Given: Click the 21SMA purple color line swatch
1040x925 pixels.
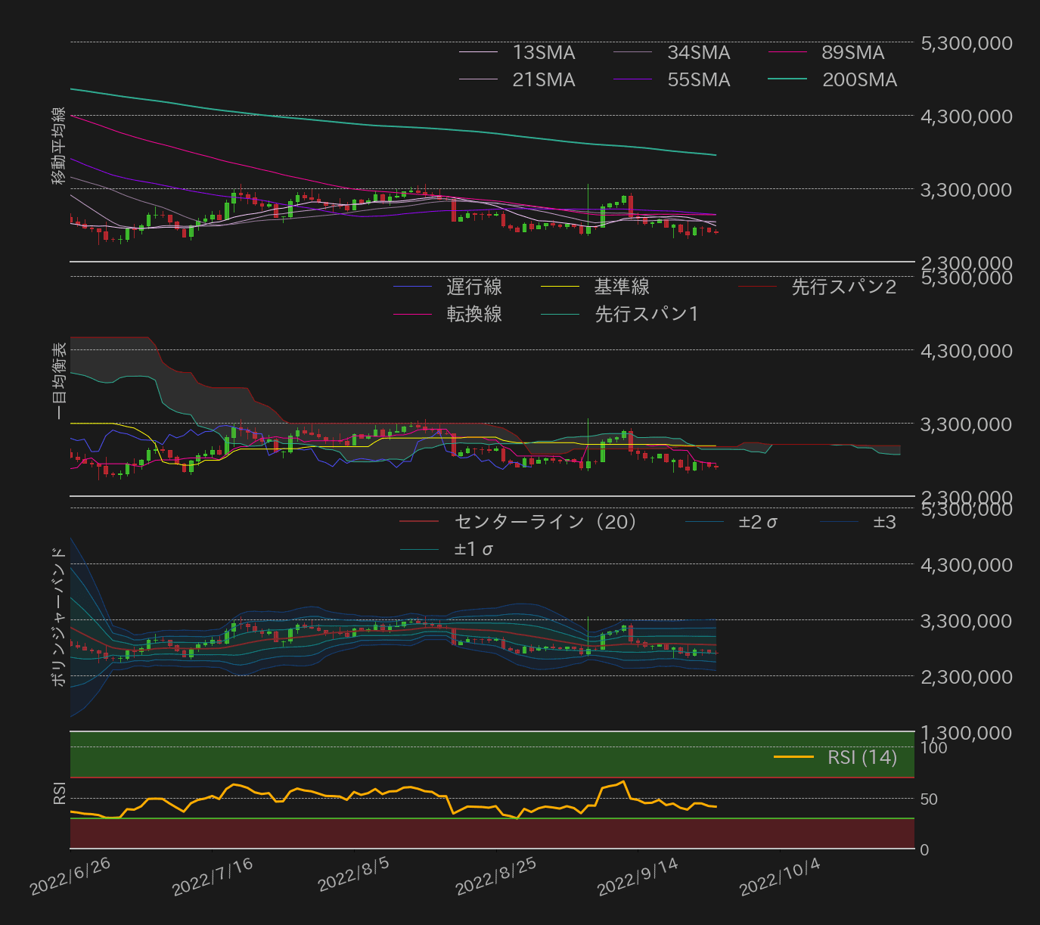Looking at the screenshot, I should [478, 79].
